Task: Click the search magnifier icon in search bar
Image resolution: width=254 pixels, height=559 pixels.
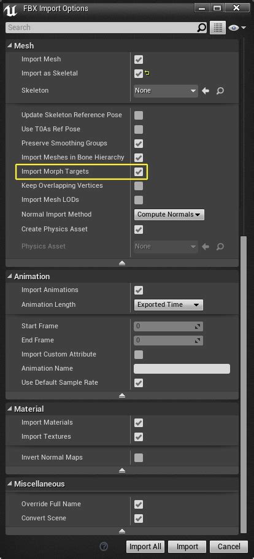Action: [202, 28]
